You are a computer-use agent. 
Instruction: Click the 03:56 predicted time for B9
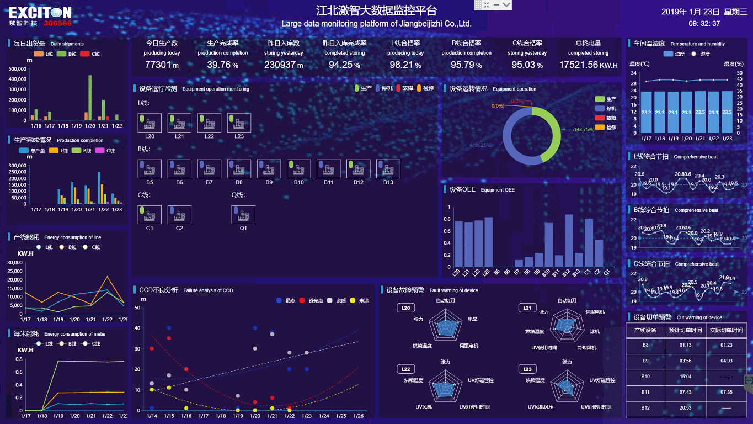click(x=686, y=361)
